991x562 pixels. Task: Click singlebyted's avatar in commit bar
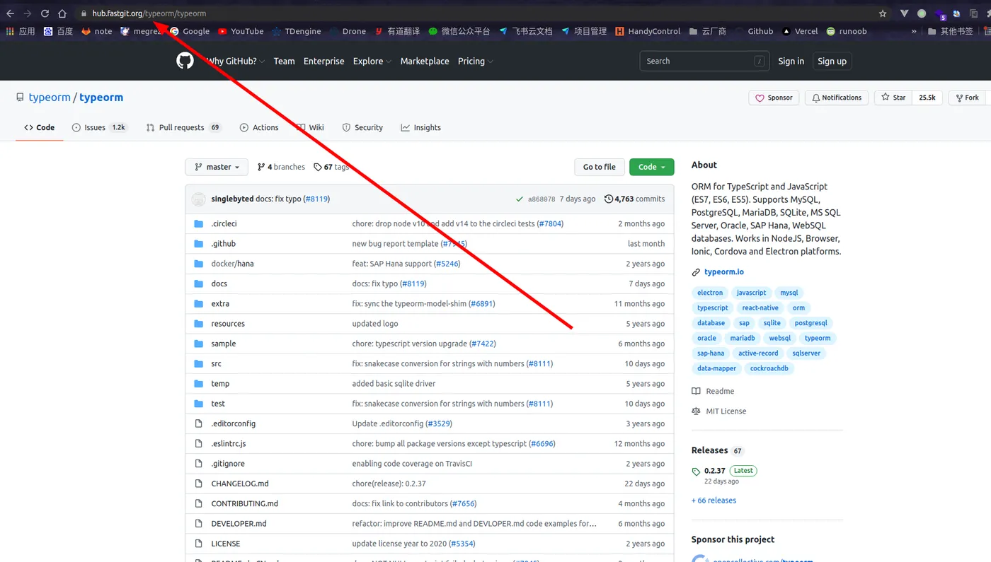(x=199, y=199)
